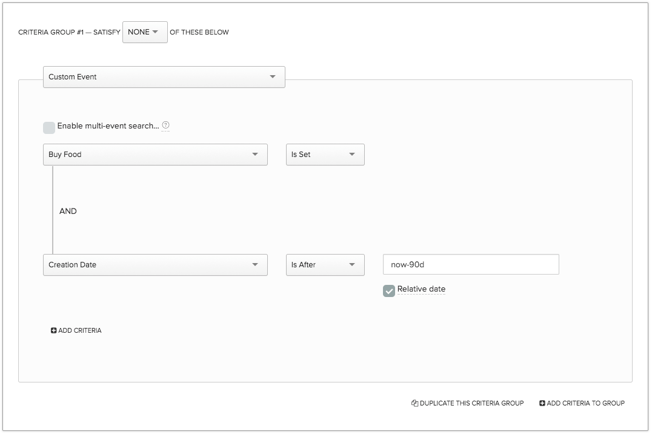
Task: Uncheck the Relative date checkbox
Action: pos(388,291)
